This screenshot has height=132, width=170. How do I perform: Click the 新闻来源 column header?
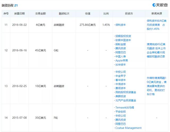tap(157, 14)
